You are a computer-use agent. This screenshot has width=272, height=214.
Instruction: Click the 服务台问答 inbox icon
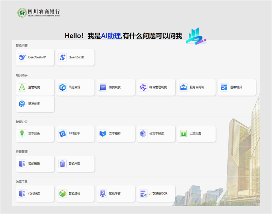pyautogui.click(x=184, y=87)
